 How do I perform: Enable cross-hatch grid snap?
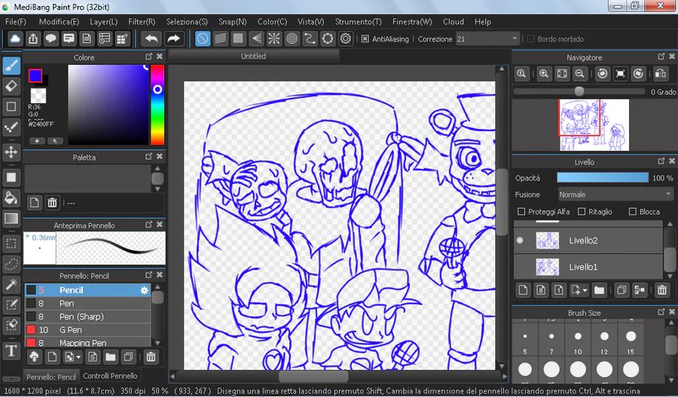point(238,39)
